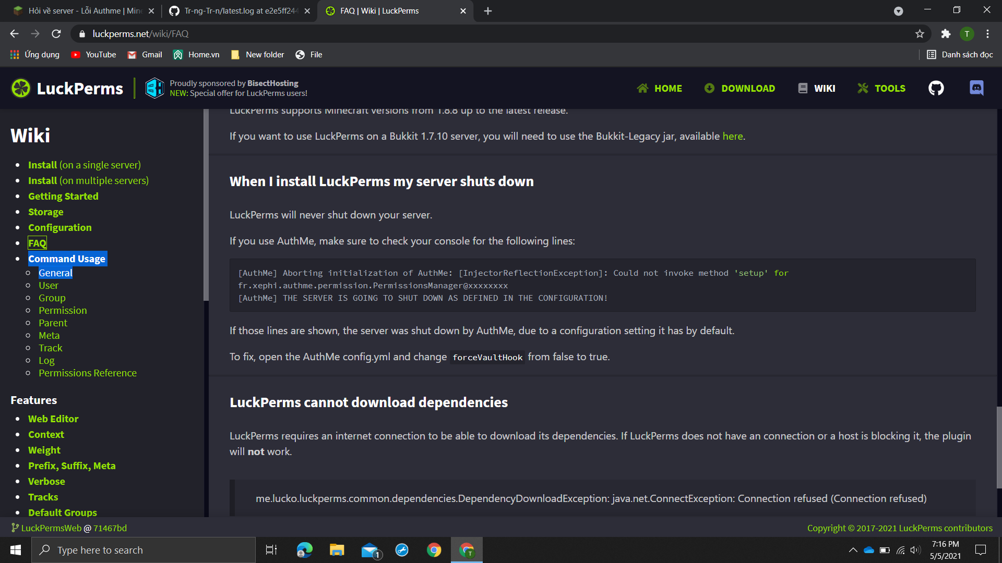The width and height of the screenshot is (1002, 563).
Task: Show hidden system tray icons
Action: tap(853, 550)
